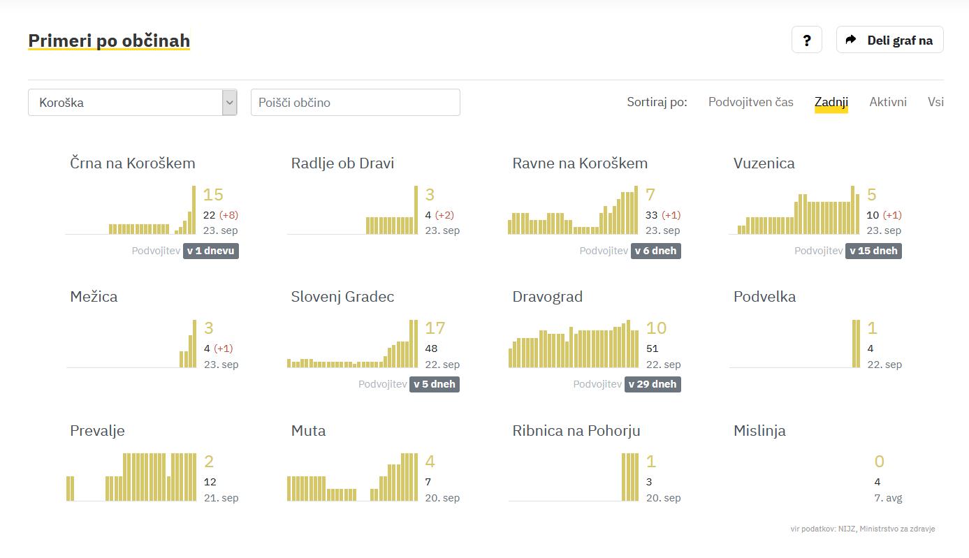Click the question mark help button
Screen dimensions: 969x558
[x=806, y=40]
